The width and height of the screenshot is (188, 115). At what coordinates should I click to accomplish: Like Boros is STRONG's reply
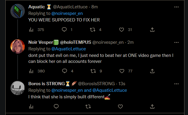click(120, 106)
